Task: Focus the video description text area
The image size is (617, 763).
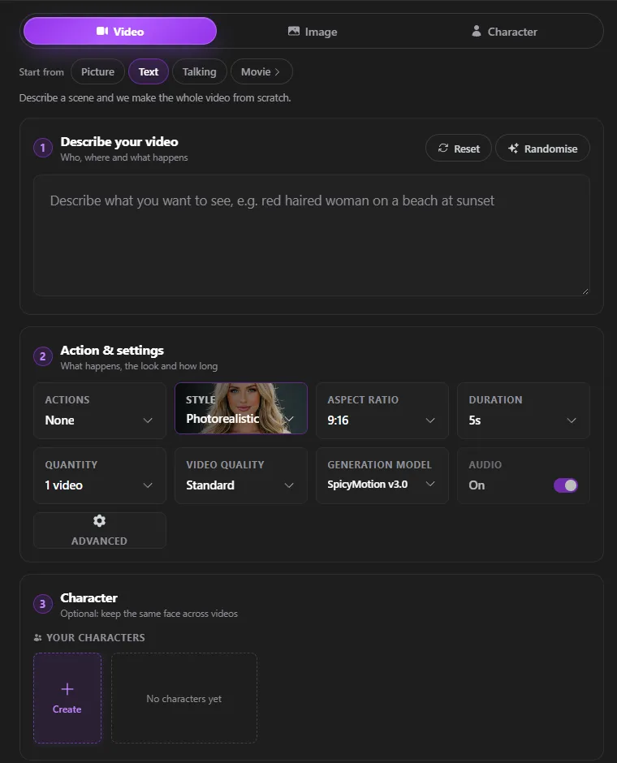Action: (x=312, y=235)
